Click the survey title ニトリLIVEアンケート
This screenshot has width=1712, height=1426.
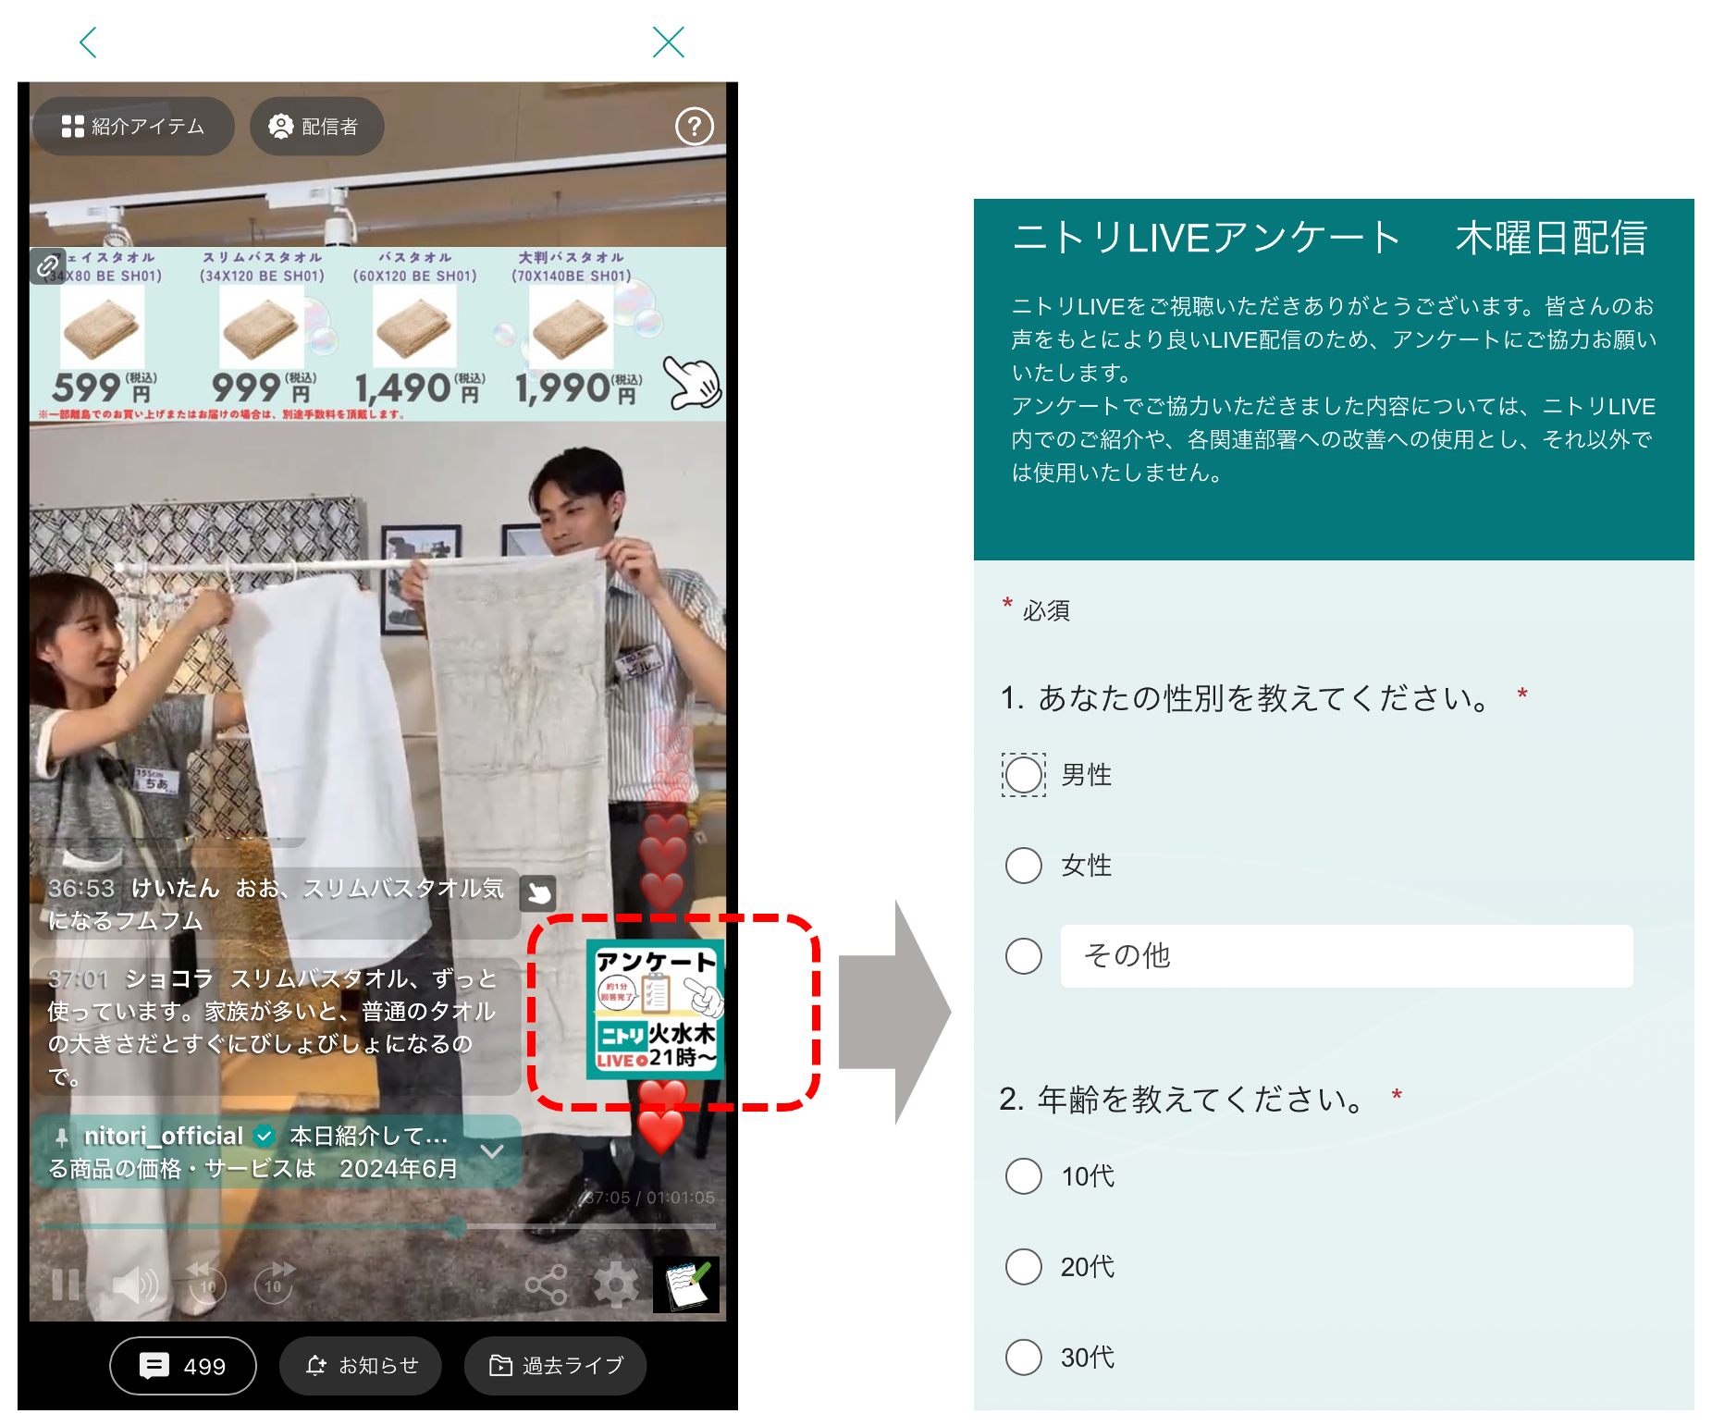[x=1206, y=238]
